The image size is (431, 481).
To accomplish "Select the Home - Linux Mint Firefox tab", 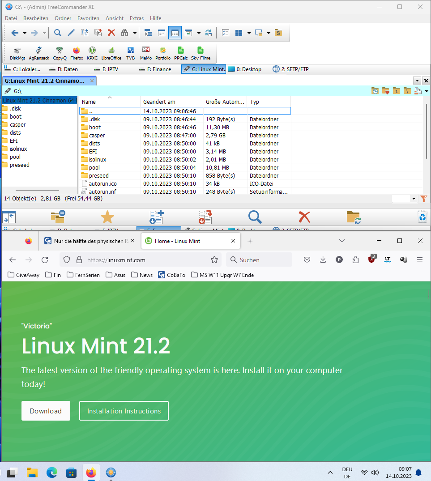I will click(x=191, y=241).
